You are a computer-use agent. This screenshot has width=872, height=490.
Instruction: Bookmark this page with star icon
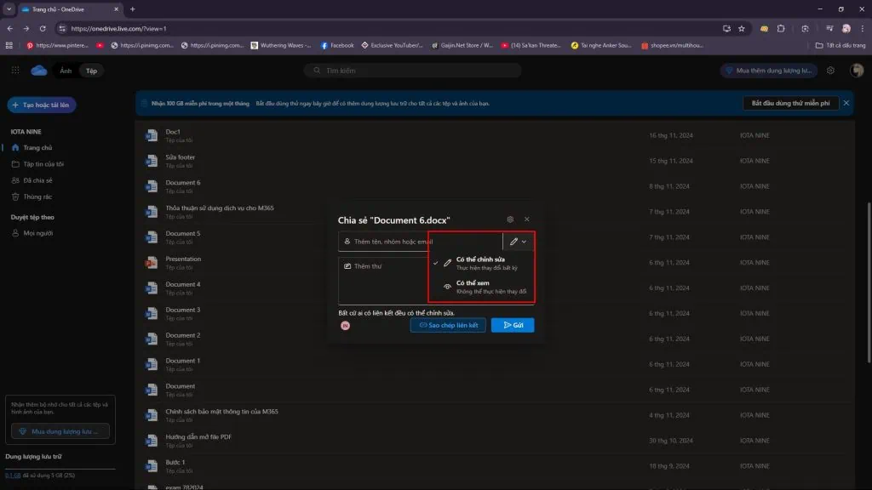743,28
